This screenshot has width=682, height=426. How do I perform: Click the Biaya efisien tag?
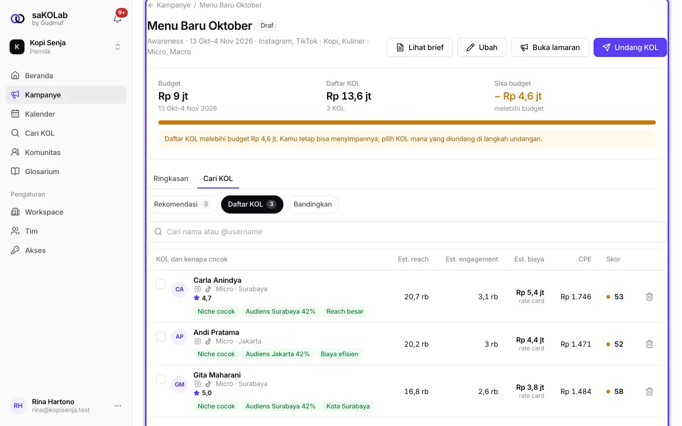pos(339,354)
